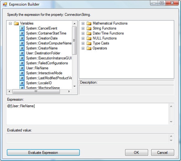Click the variables list horizontal scrollbar thumb
The width and height of the screenshot is (181, 161).
[x=36, y=92]
